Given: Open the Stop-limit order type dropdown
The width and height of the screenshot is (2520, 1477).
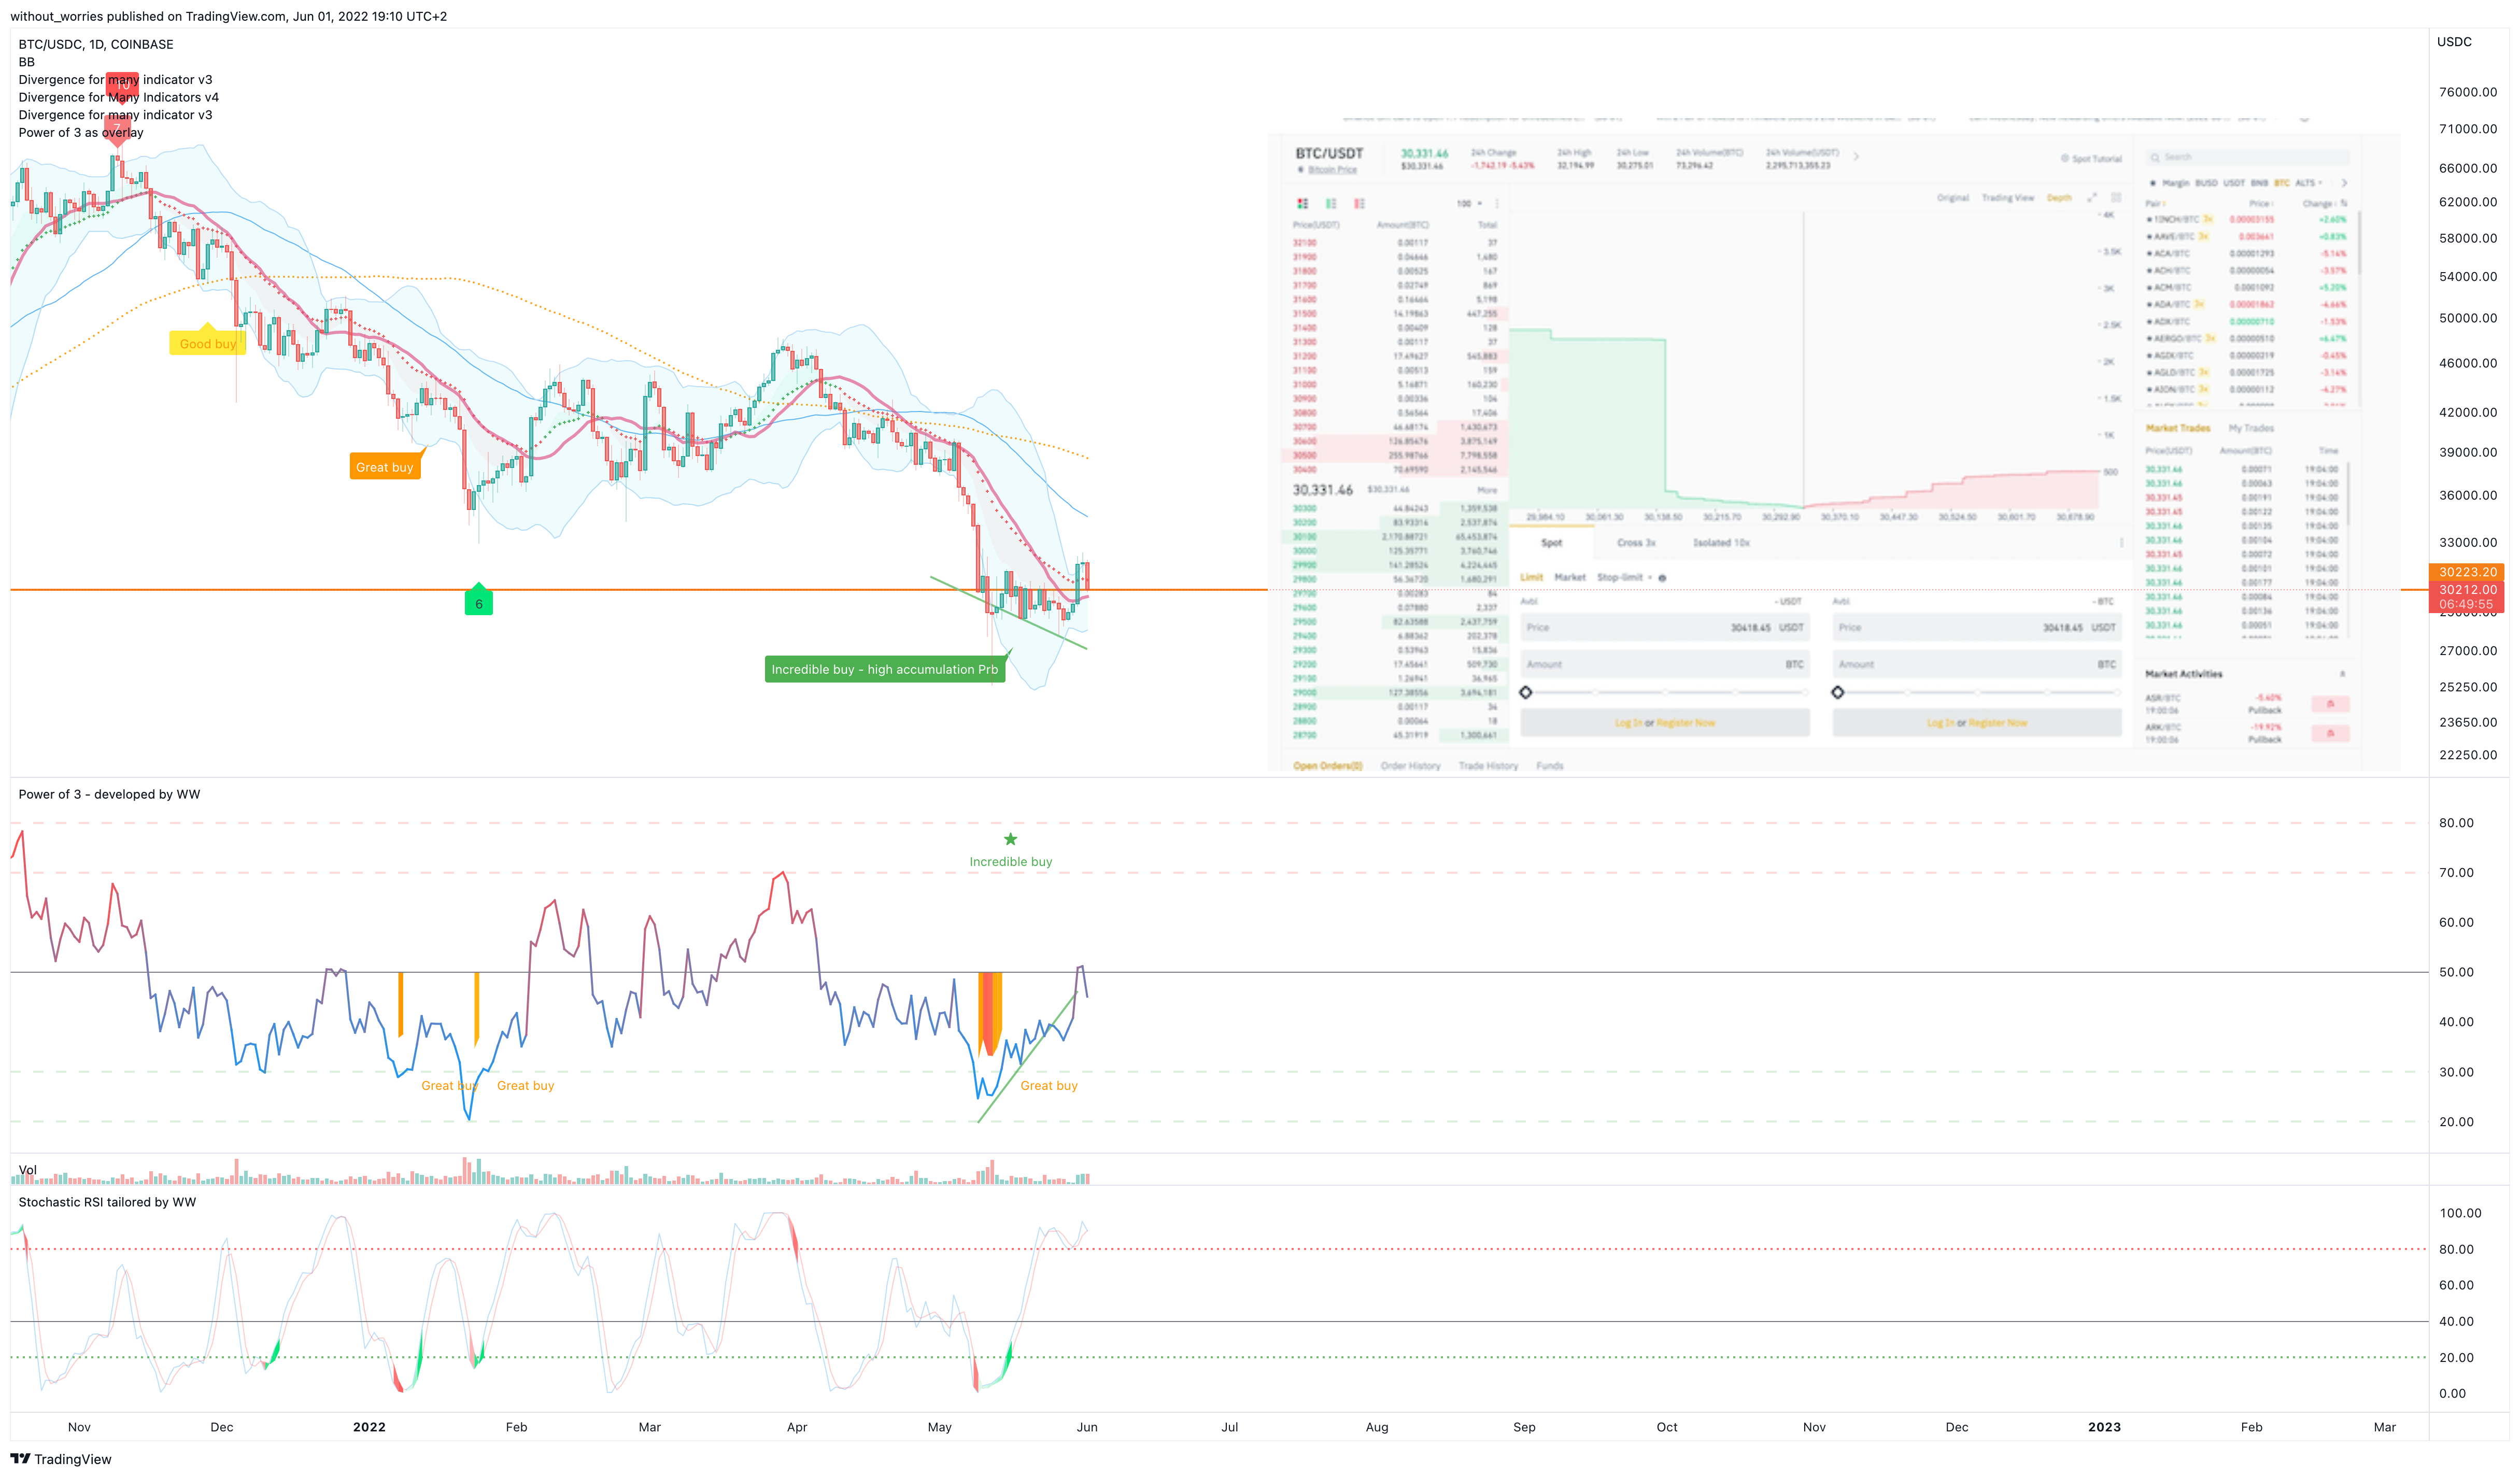Looking at the screenshot, I should tap(1624, 578).
